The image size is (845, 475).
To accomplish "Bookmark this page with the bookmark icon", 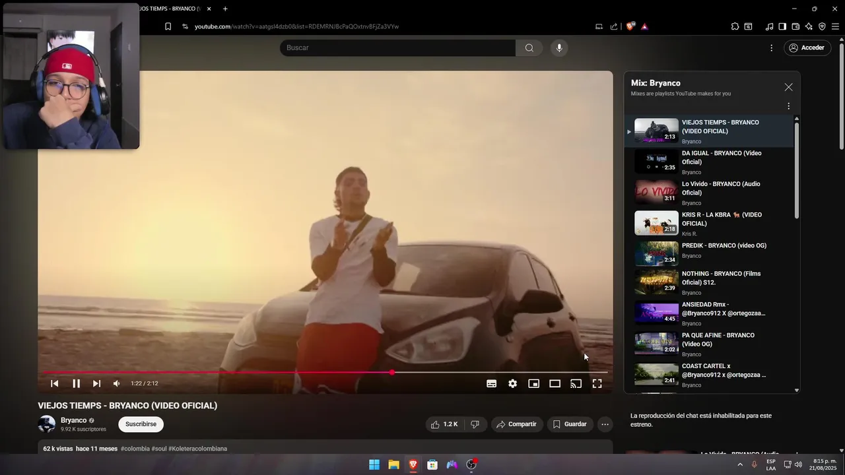I will pos(168,26).
